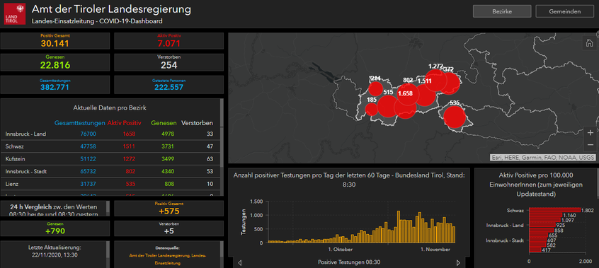Click the 47758 tests cell for Schwaz
The height and width of the screenshot is (268, 599).
click(89, 146)
